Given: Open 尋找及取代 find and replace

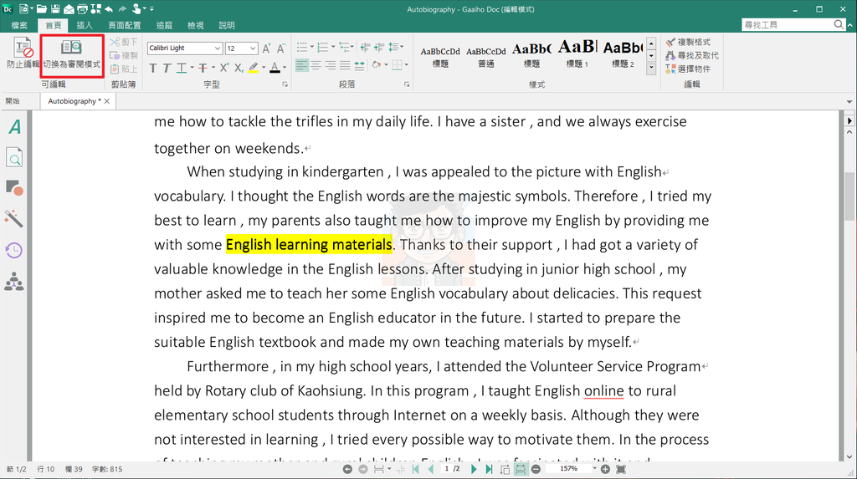Looking at the screenshot, I should pyautogui.click(x=692, y=55).
